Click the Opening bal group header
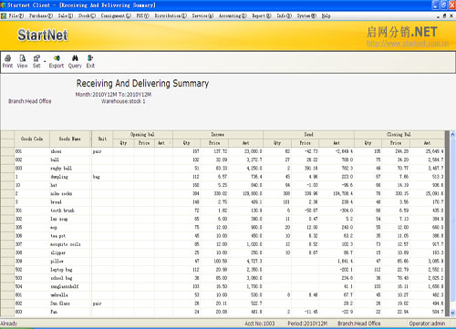The width and height of the screenshot is (456, 329). [142, 135]
